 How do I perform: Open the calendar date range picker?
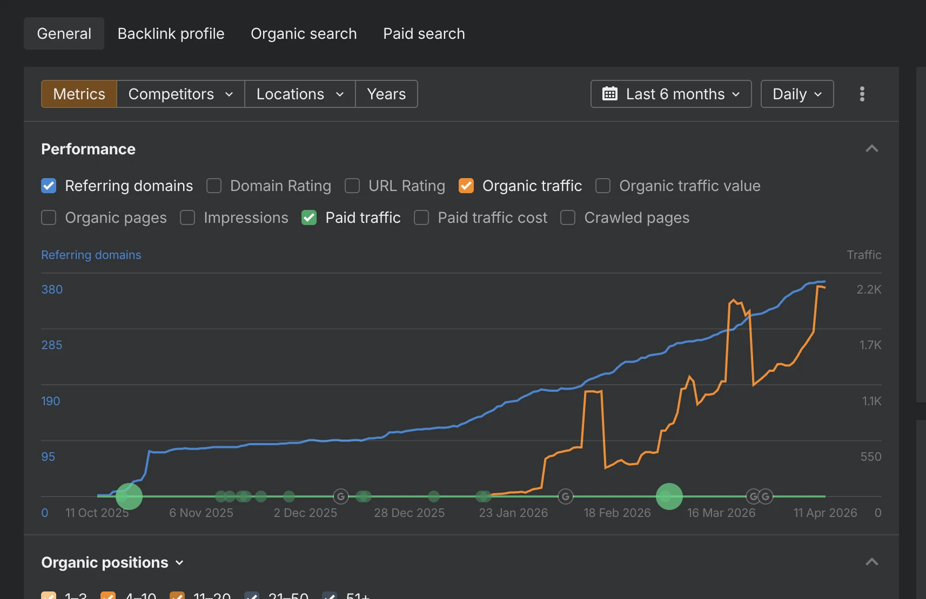610,94
